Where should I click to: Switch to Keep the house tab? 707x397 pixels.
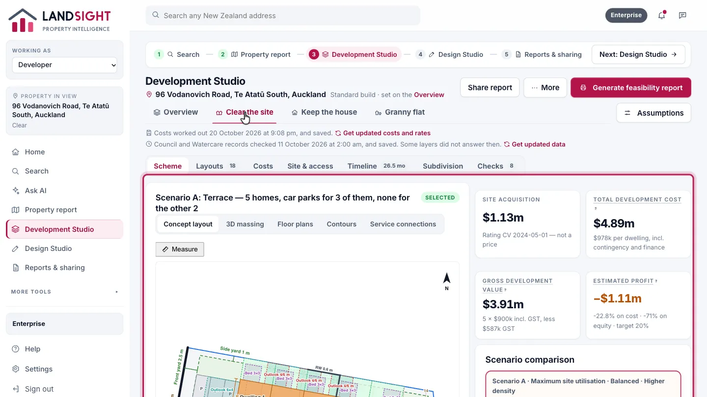(324, 112)
